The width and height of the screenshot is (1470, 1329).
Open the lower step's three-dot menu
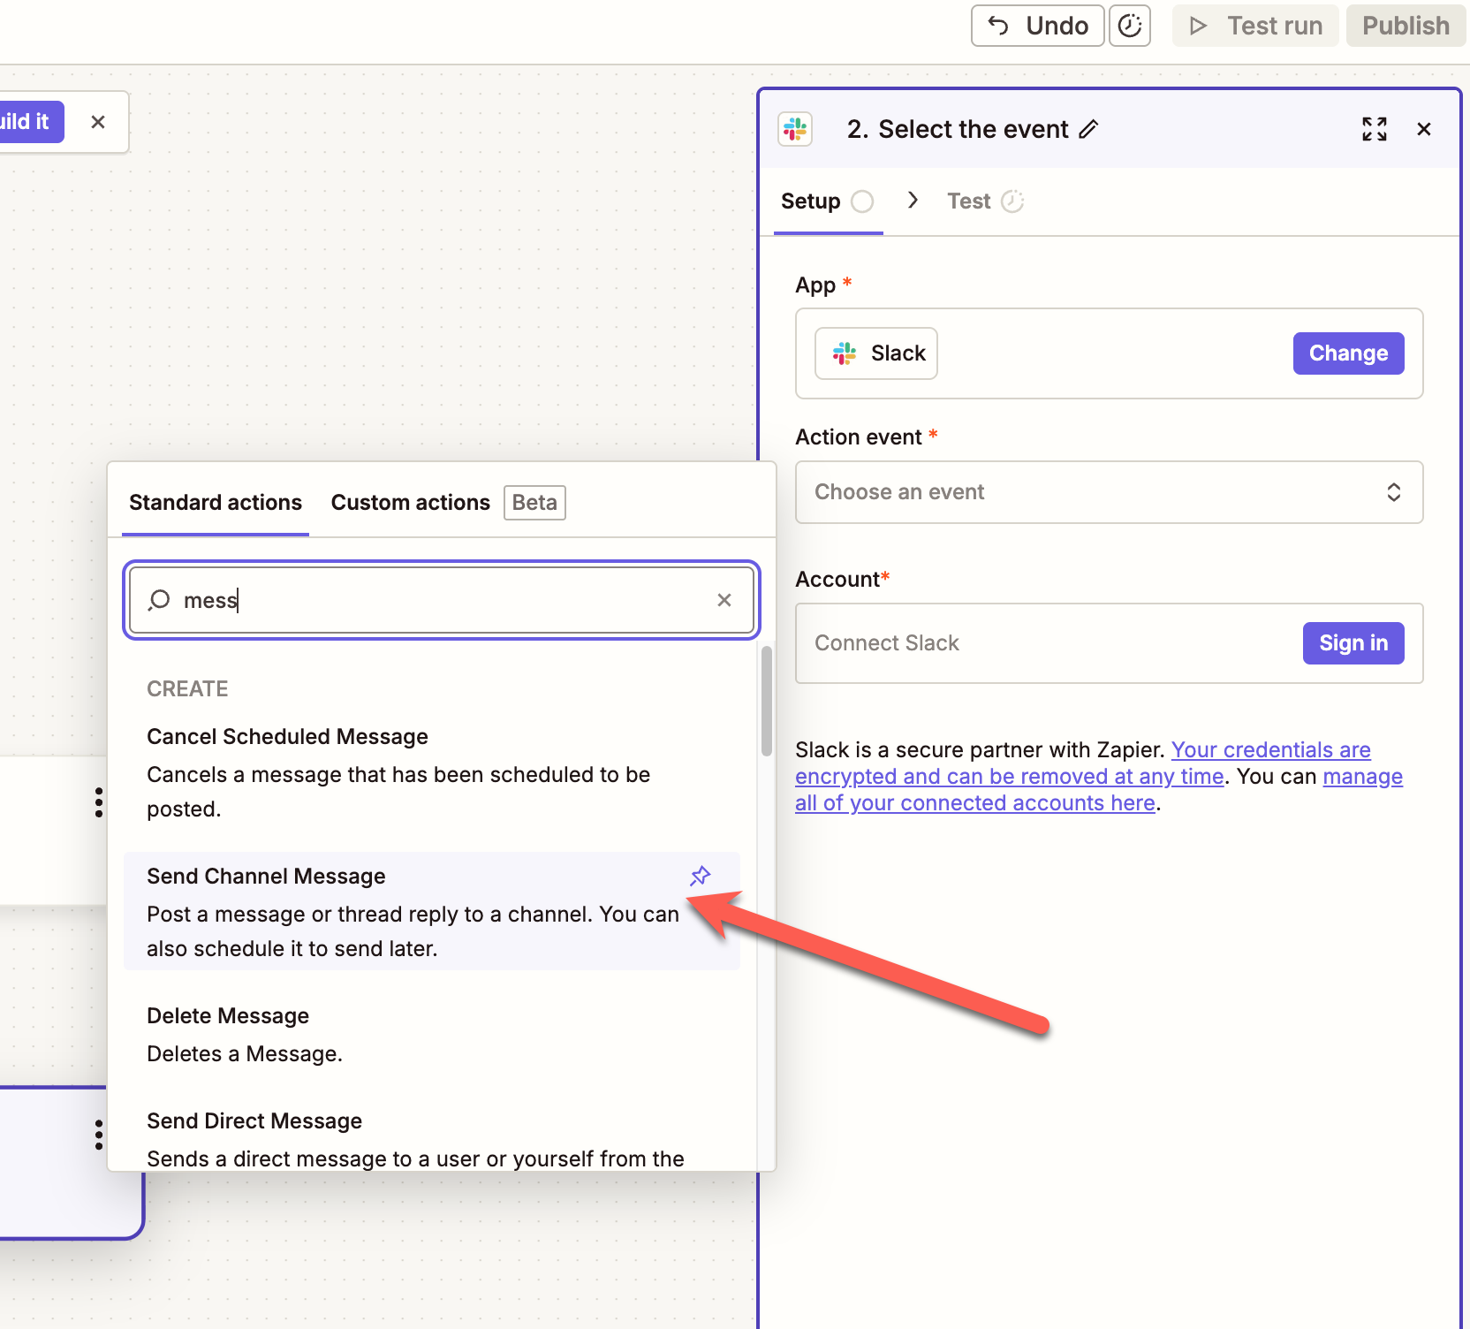point(99,1135)
